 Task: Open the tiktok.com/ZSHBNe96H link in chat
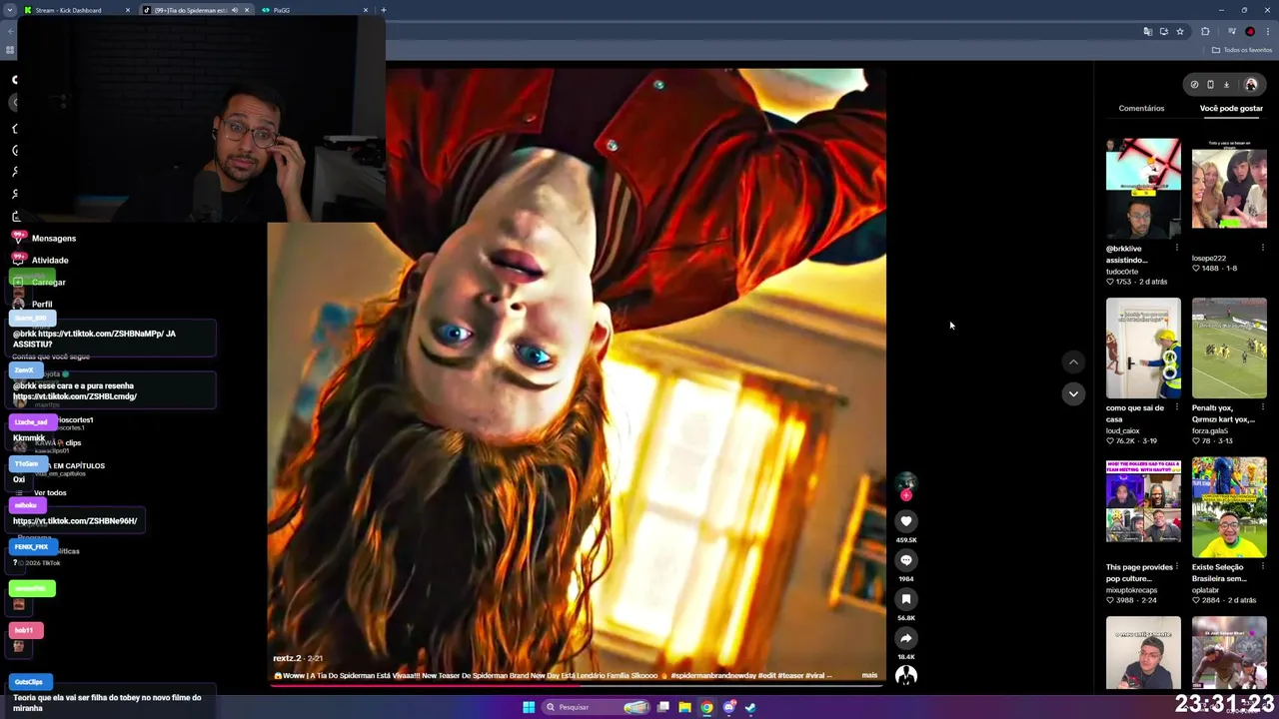[75, 521]
